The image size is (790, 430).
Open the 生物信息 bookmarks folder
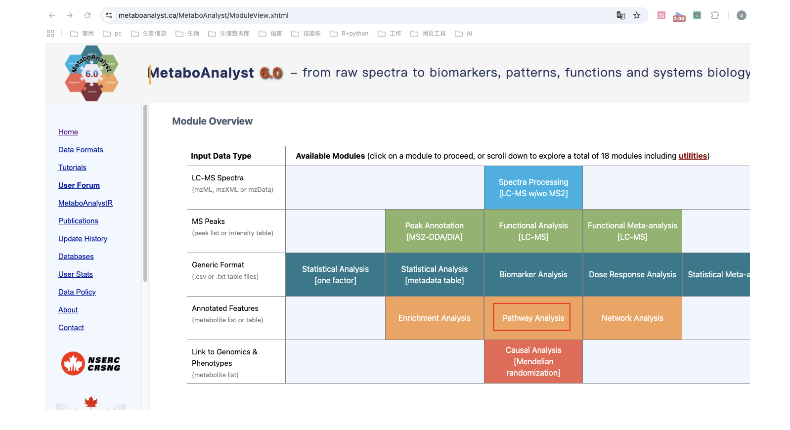(x=149, y=34)
